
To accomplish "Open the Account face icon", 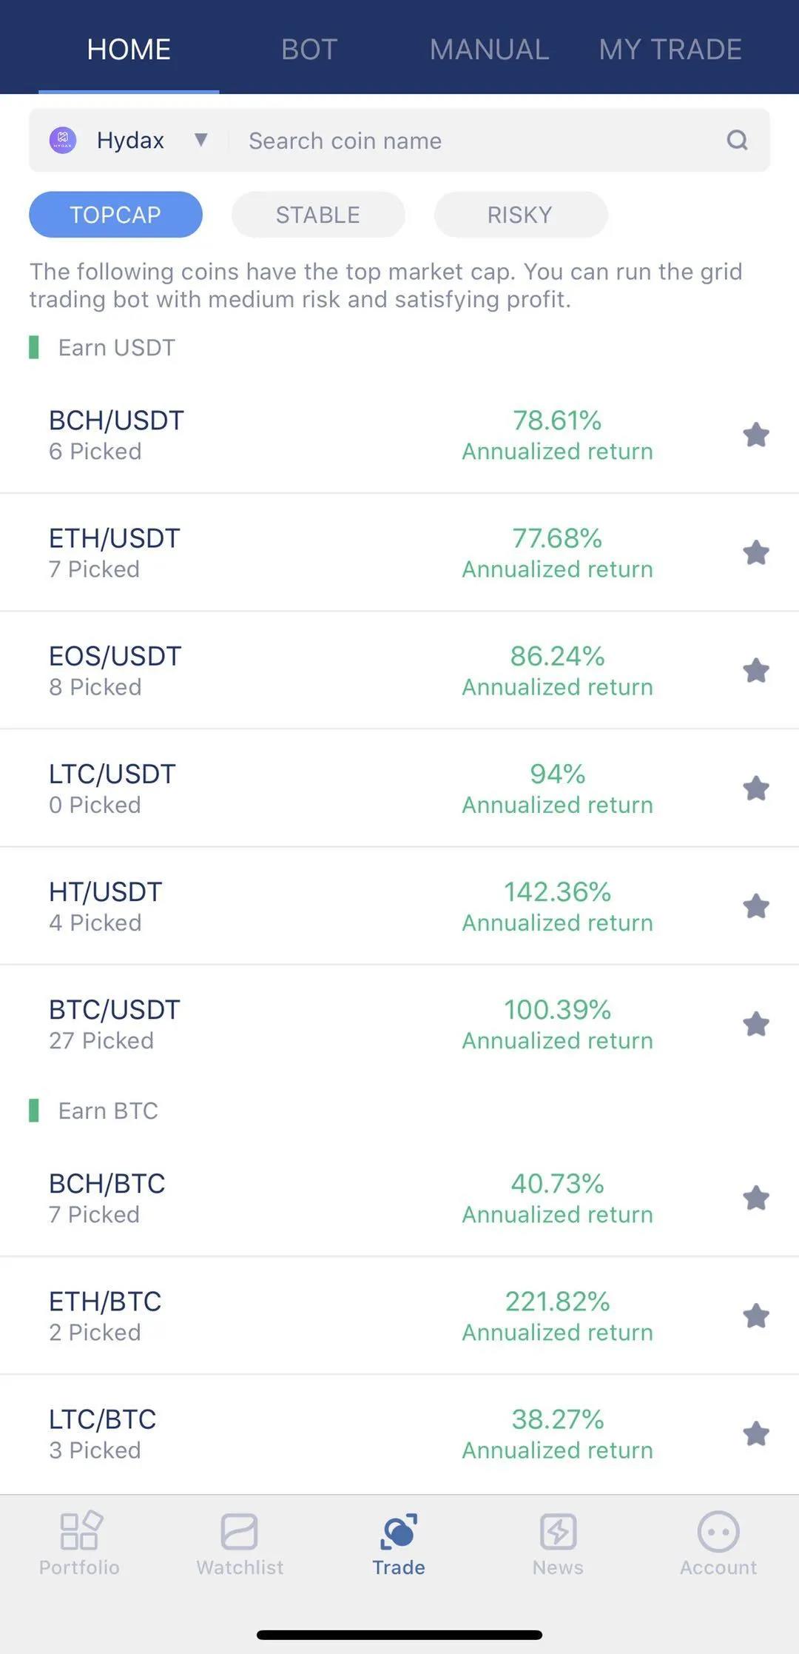I will [x=718, y=1531].
